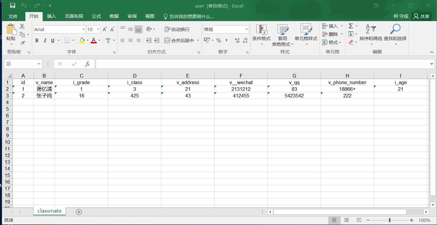The height and width of the screenshot is (225, 437).
Task: Click the Redo arrow icon
Action: coord(37,5)
